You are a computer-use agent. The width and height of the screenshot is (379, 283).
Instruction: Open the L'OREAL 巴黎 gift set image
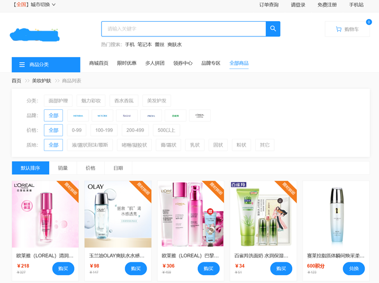click(191, 214)
